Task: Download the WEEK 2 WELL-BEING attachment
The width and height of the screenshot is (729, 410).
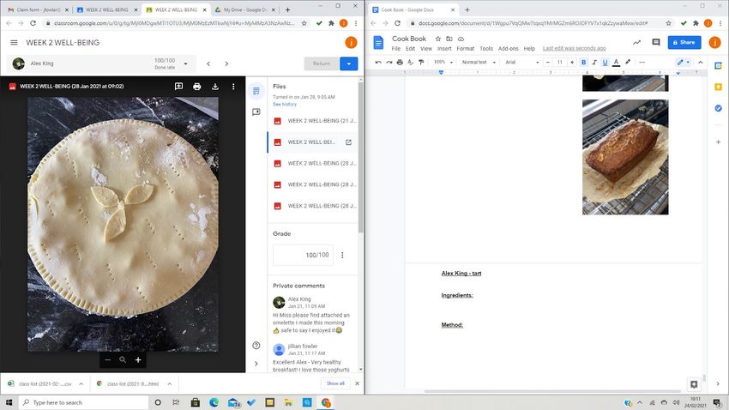Action: coord(214,86)
